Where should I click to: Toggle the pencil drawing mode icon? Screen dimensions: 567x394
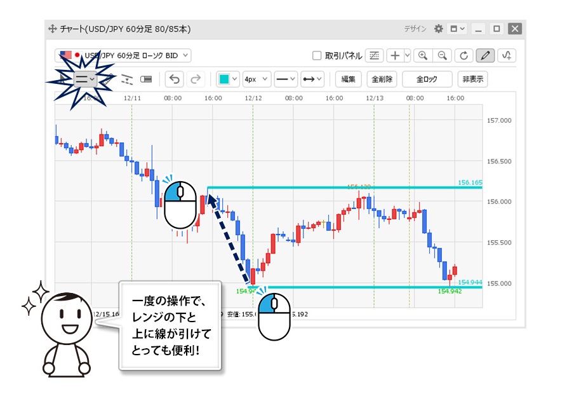tap(485, 55)
